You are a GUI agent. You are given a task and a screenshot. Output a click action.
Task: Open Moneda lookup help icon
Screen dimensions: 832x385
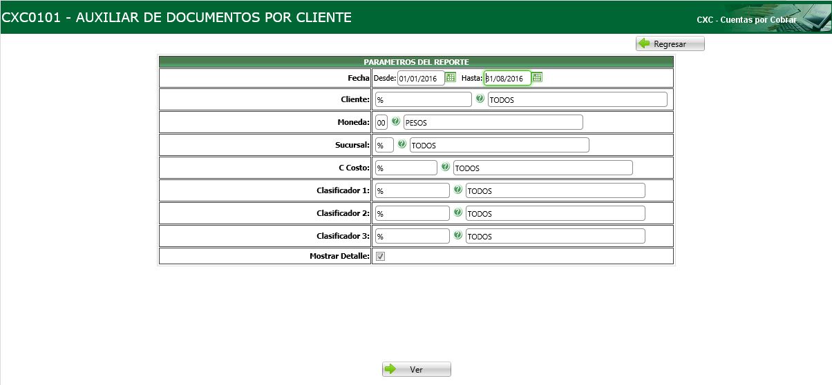click(396, 122)
